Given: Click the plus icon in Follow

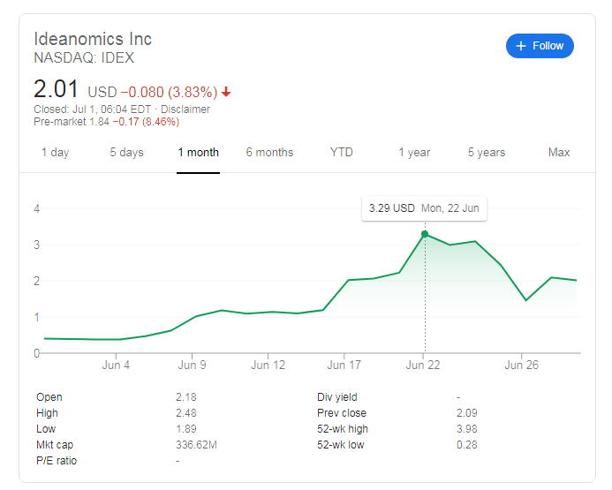Looking at the screenshot, I should click(521, 46).
